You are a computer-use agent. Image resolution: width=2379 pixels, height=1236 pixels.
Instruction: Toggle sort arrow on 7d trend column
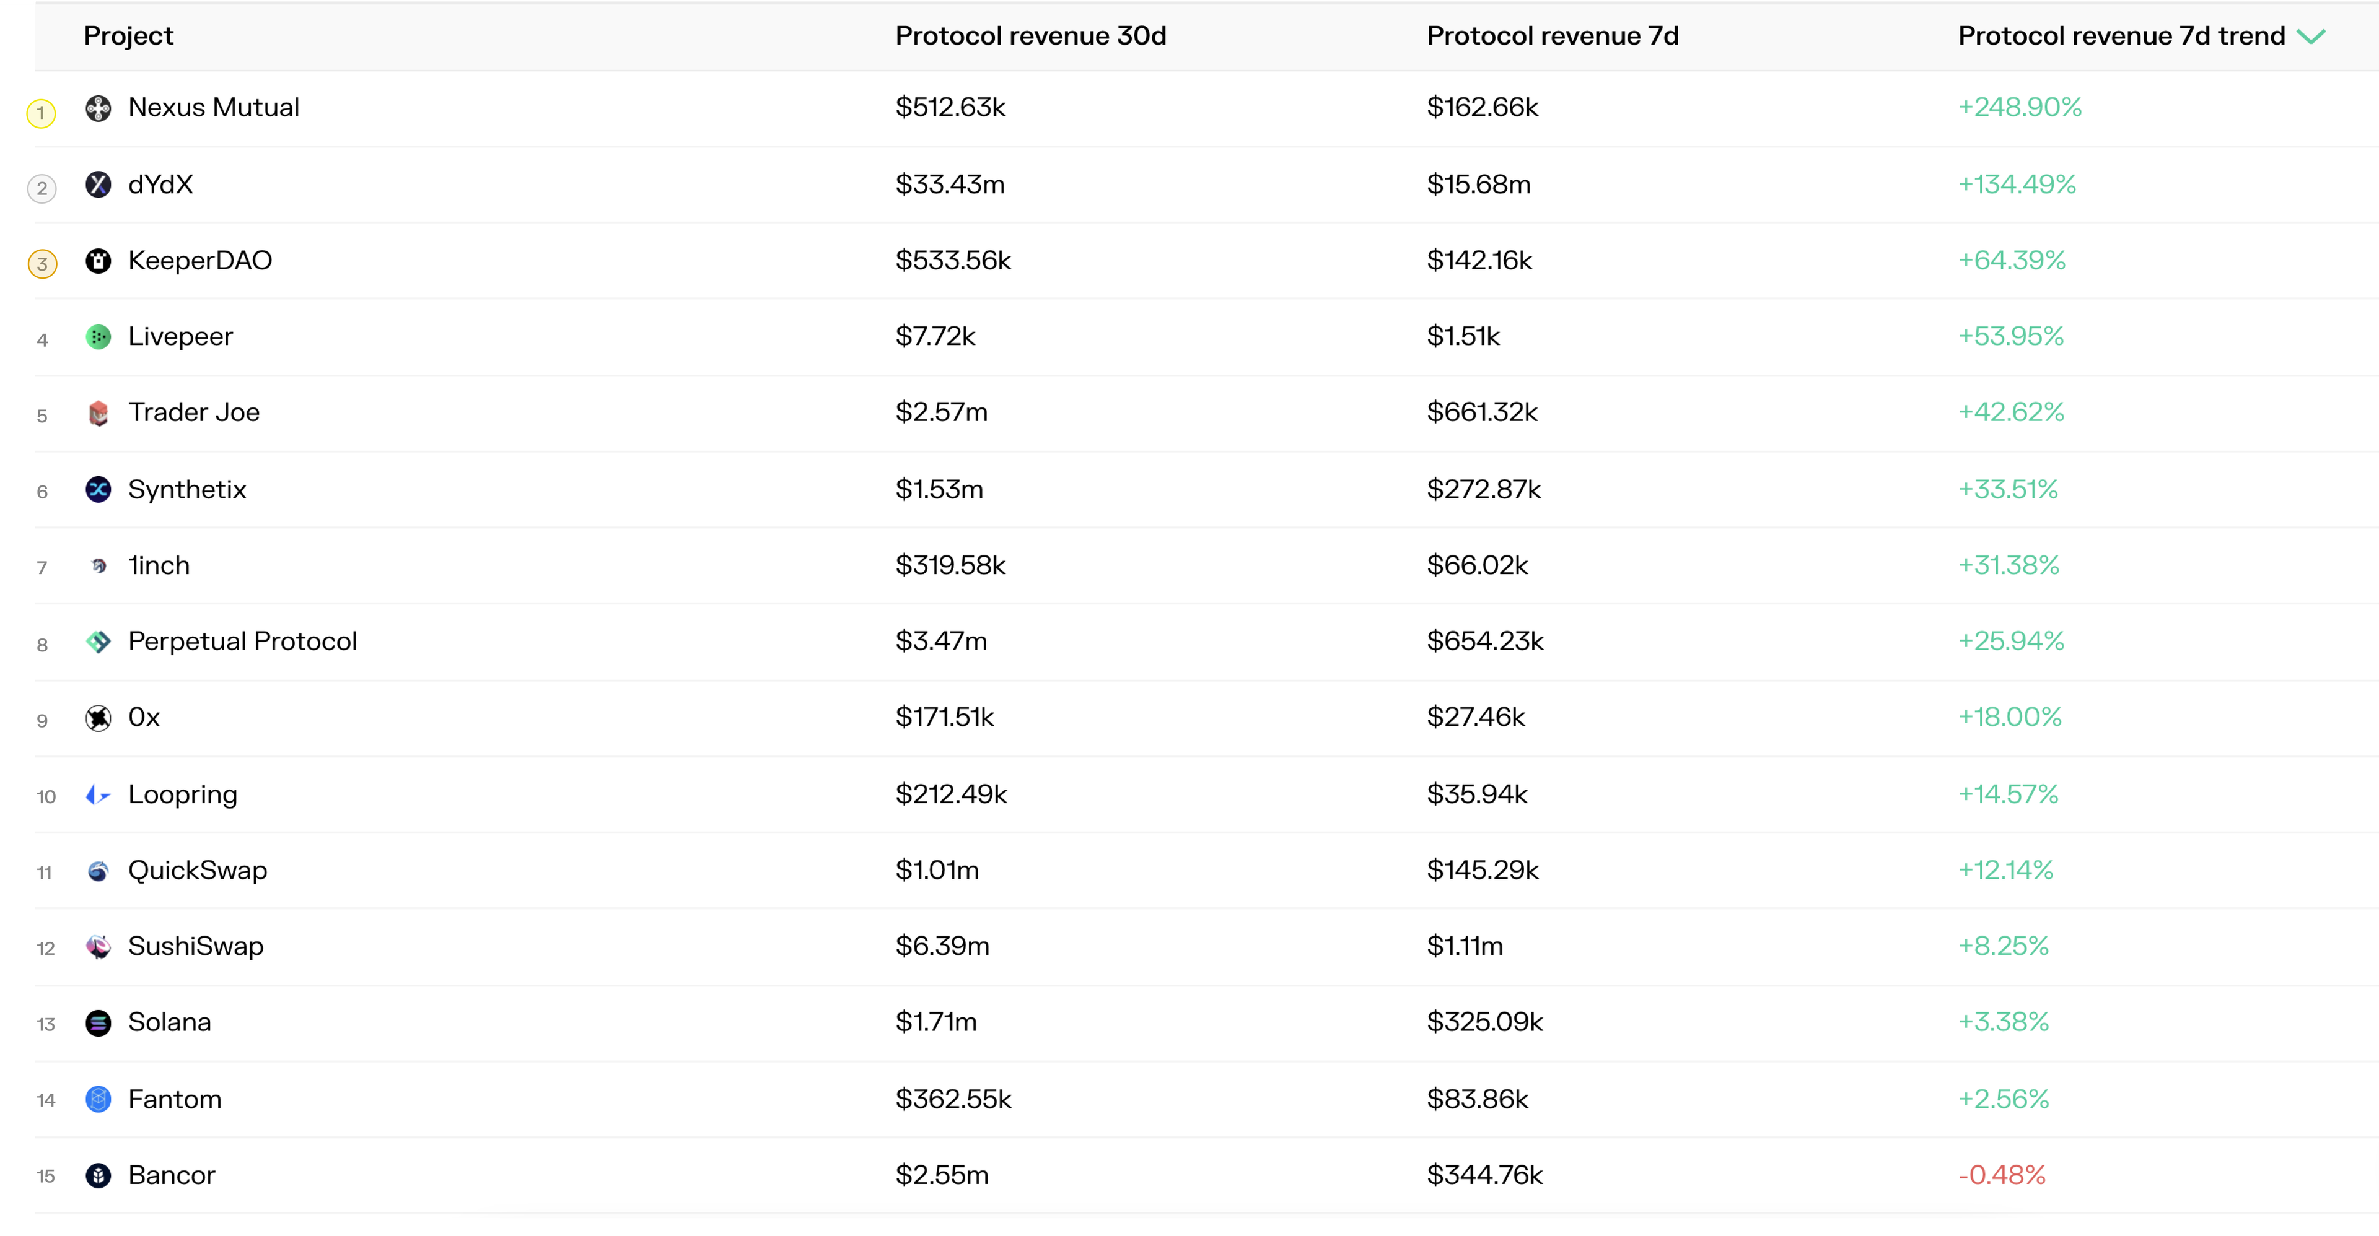pos(2311,37)
